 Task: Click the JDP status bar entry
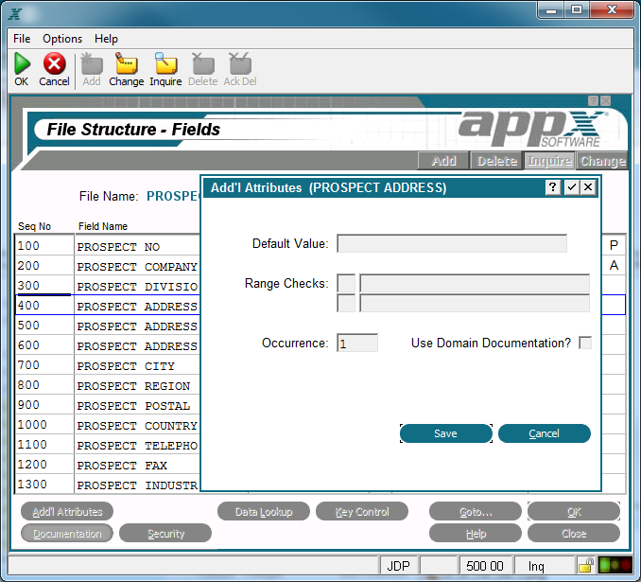[x=399, y=566]
